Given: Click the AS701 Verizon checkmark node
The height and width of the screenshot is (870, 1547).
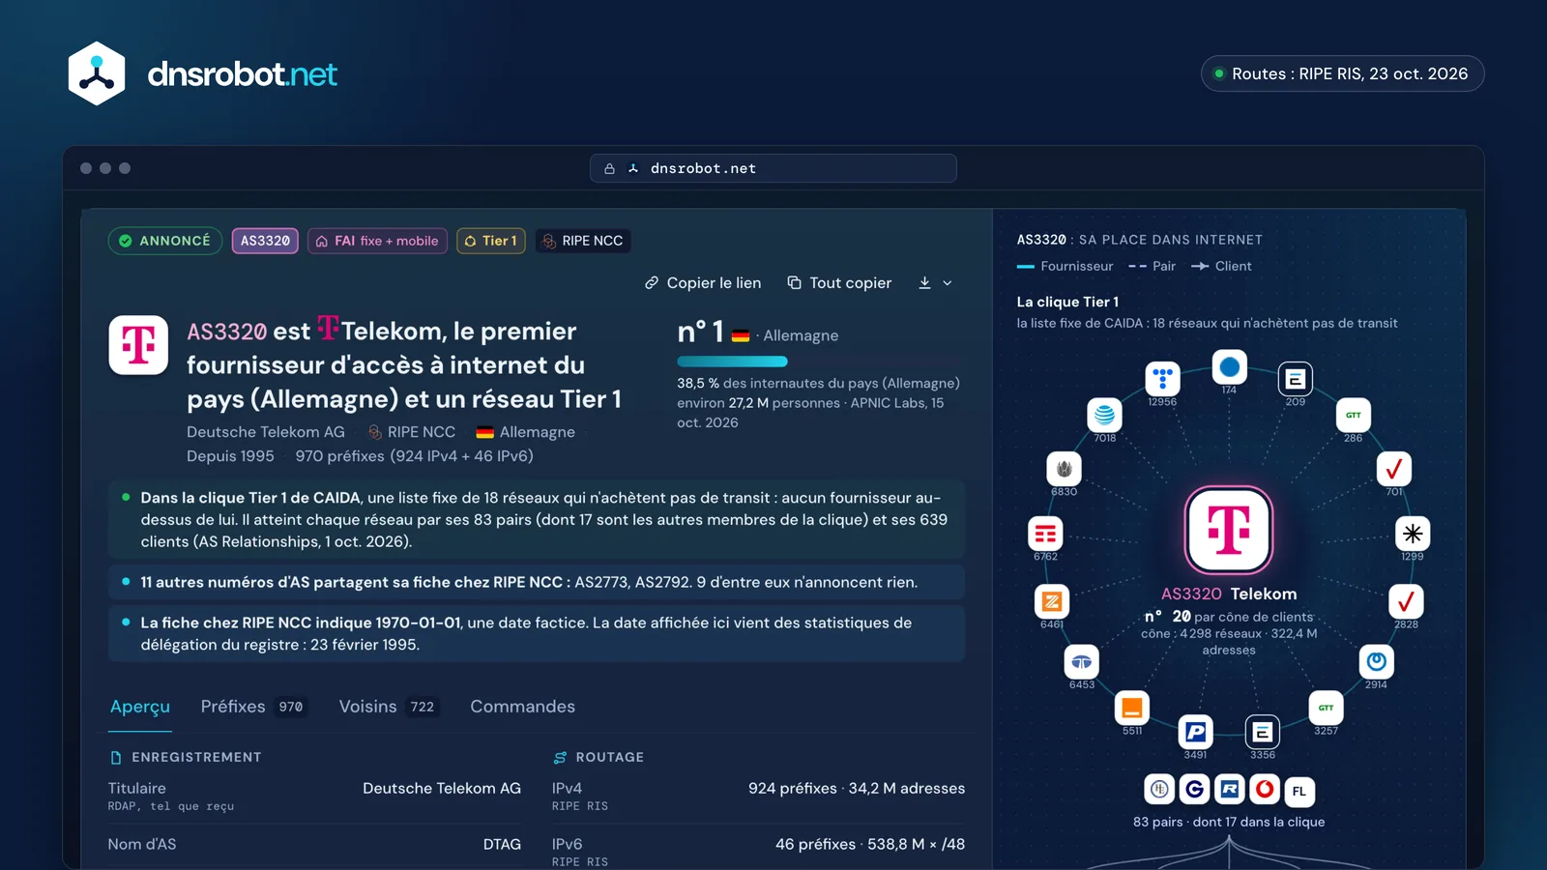Looking at the screenshot, I should [1394, 469].
